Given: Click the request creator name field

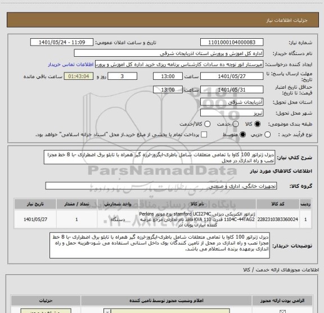Looking at the screenshot, I should pyautogui.click(x=179, y=64).
